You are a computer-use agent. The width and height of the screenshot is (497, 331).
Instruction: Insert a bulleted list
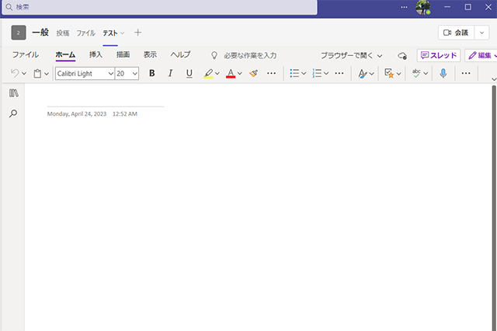click(294, 74)
